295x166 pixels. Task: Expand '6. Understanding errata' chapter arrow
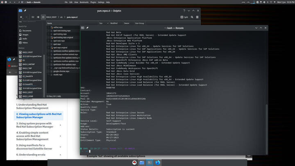click(60, 155)
